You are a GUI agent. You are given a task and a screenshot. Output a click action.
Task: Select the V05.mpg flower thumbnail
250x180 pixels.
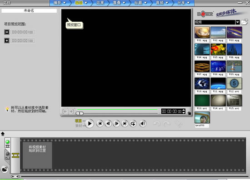click(x=218, y=49)
